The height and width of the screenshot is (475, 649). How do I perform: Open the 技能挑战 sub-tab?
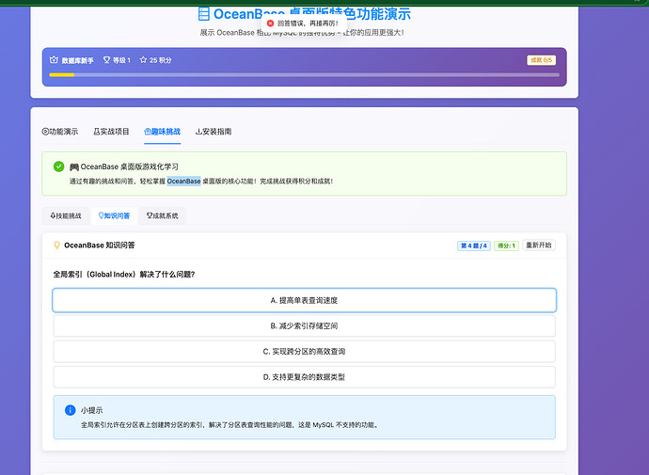66,215
